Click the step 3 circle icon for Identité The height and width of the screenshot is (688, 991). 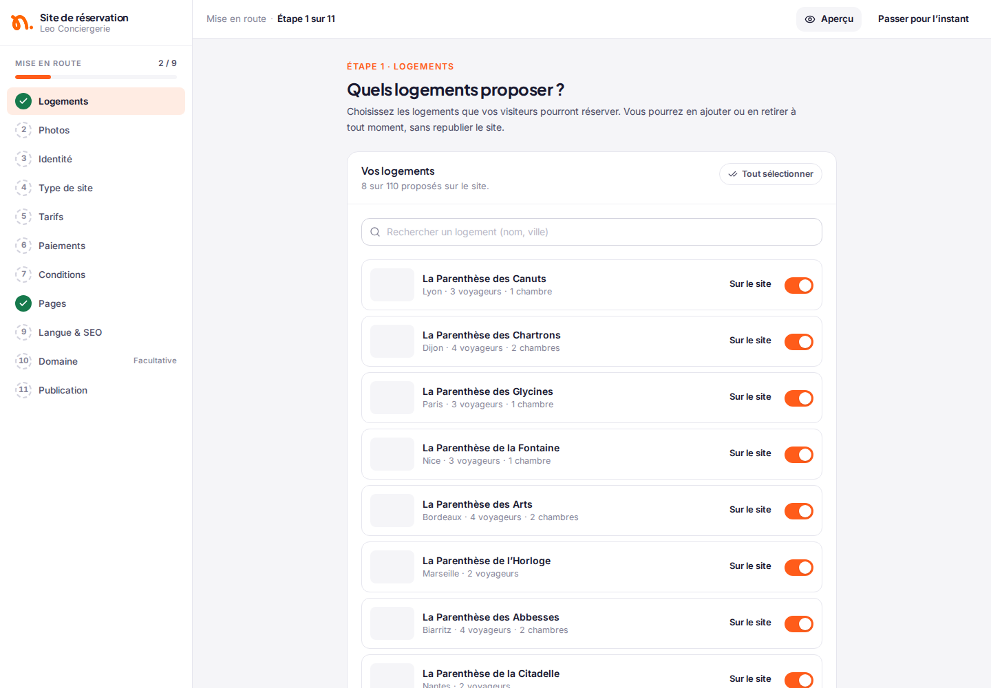(x=23, y=159)
